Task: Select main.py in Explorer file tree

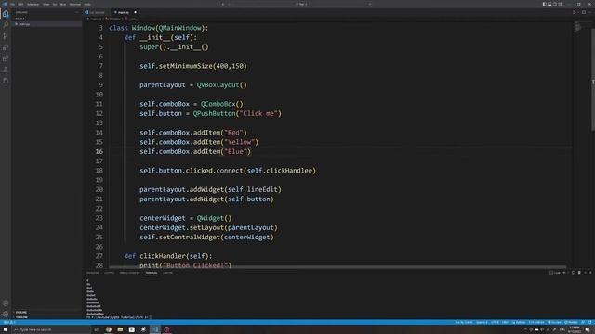Action: click(46, 24)
